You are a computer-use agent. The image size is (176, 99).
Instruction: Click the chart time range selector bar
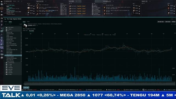click(x=99, y=84)
